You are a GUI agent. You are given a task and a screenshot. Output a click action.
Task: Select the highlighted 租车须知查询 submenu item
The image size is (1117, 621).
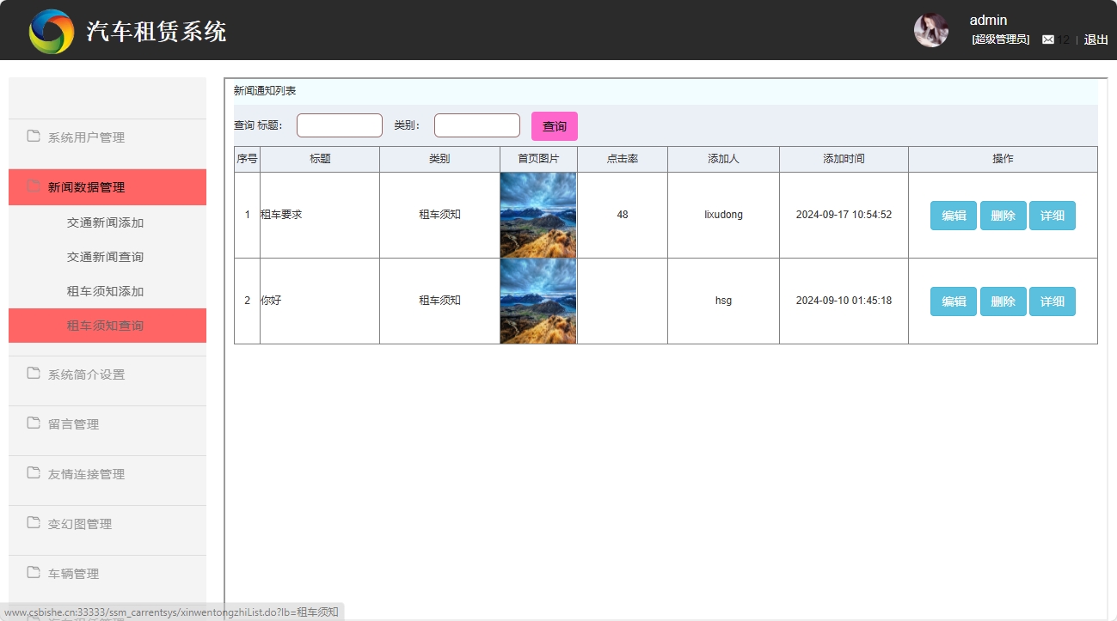point(107,326)
